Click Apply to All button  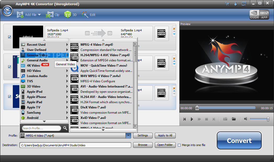(x=165, y=135)
